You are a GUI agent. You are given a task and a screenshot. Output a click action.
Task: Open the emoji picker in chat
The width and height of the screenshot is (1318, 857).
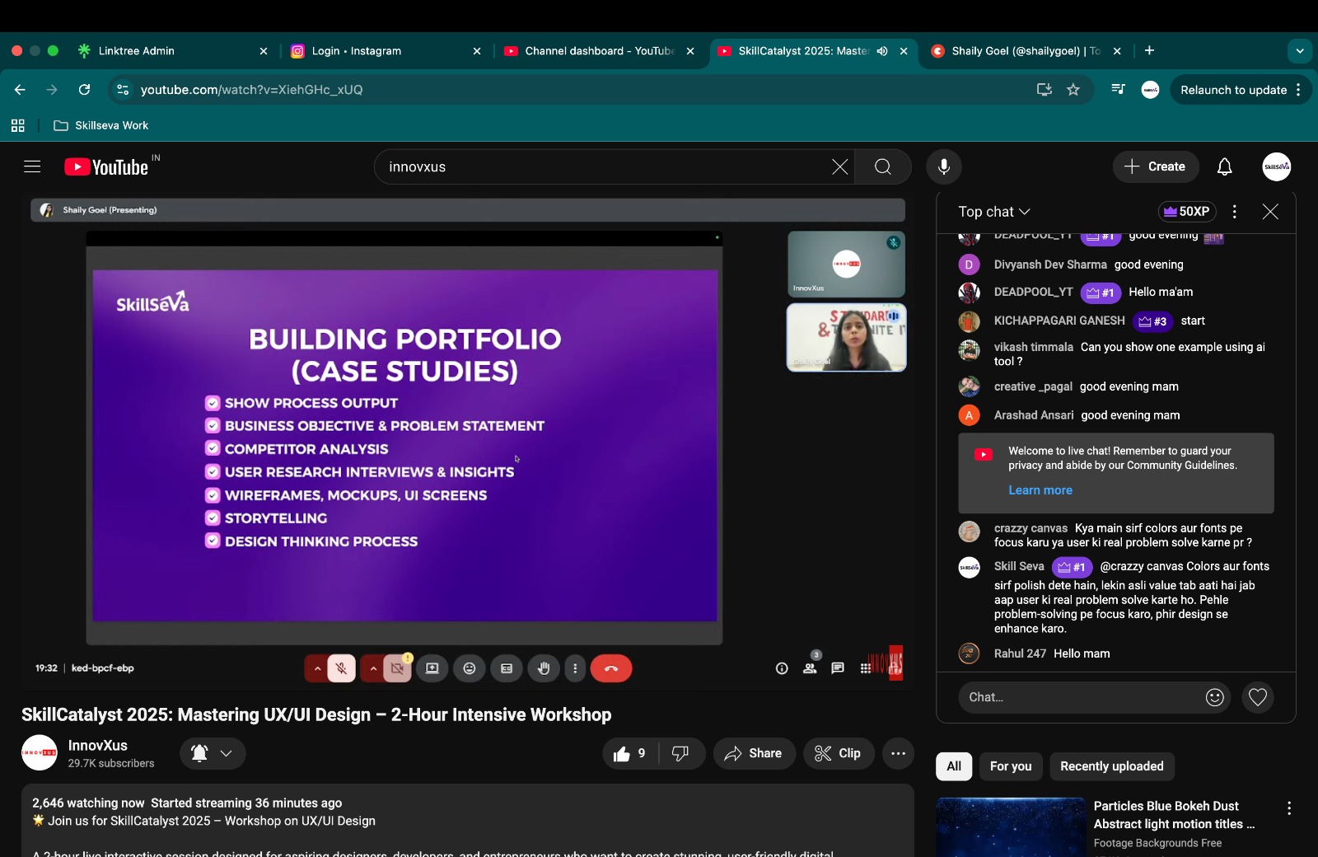point(1214,697)
